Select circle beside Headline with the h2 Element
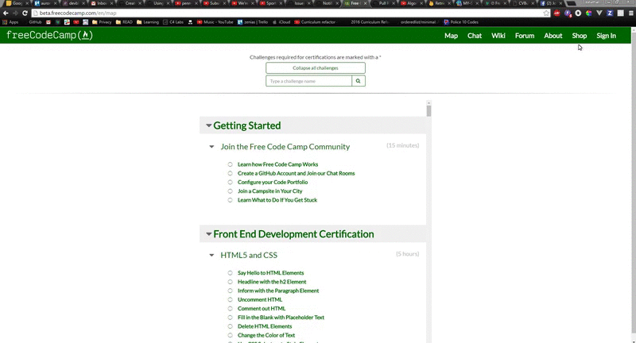The width and height of the screenshot is (636, 343). click(230, 282)
